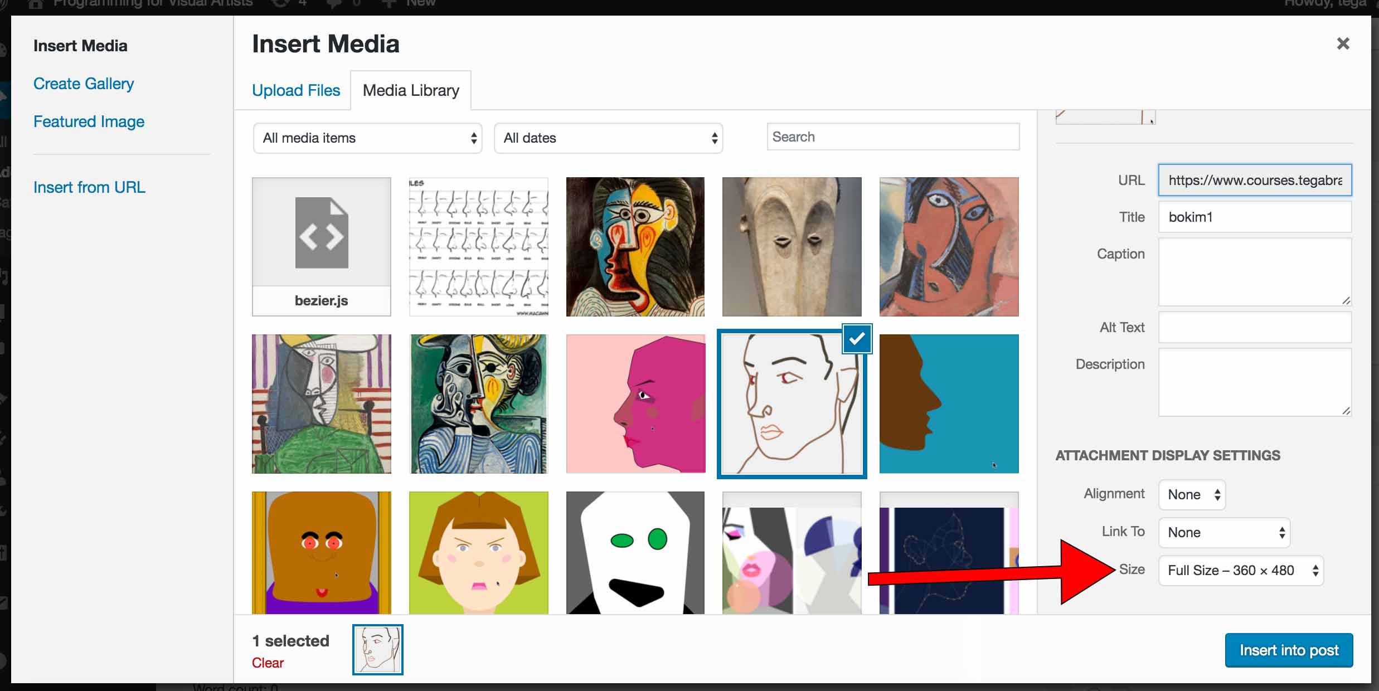Open Create Gallery in sidebar
1379x691 pixels.
[x=84, y=84]
